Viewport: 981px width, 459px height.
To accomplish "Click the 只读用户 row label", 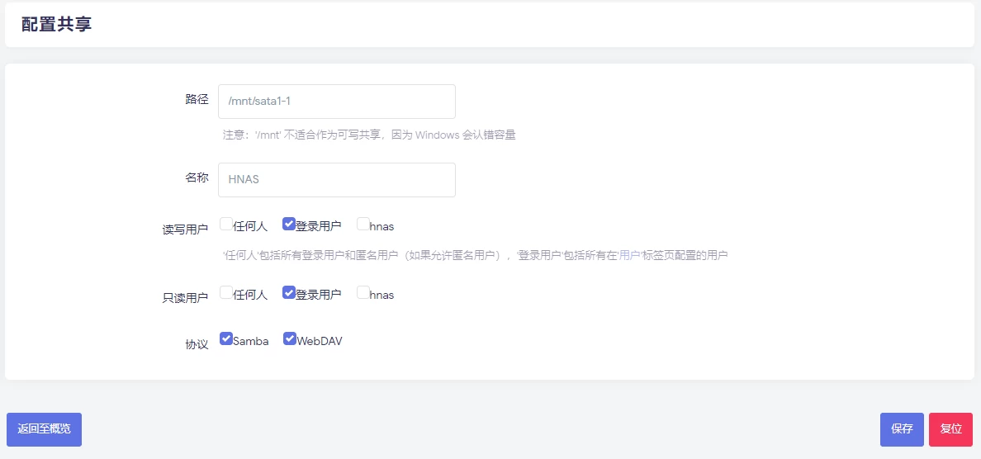I will (185, 298).
